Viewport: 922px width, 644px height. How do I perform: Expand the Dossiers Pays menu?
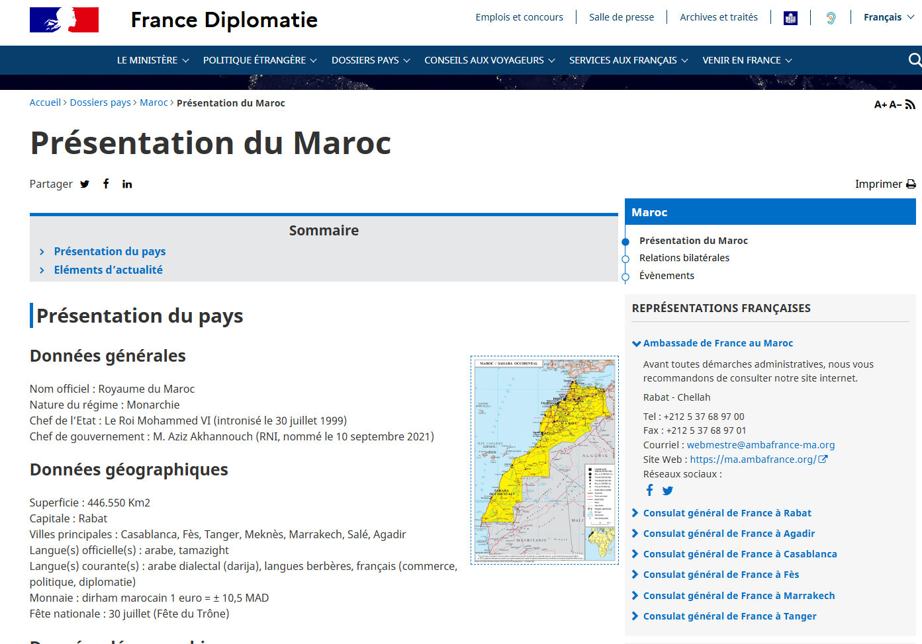[371, 60]
